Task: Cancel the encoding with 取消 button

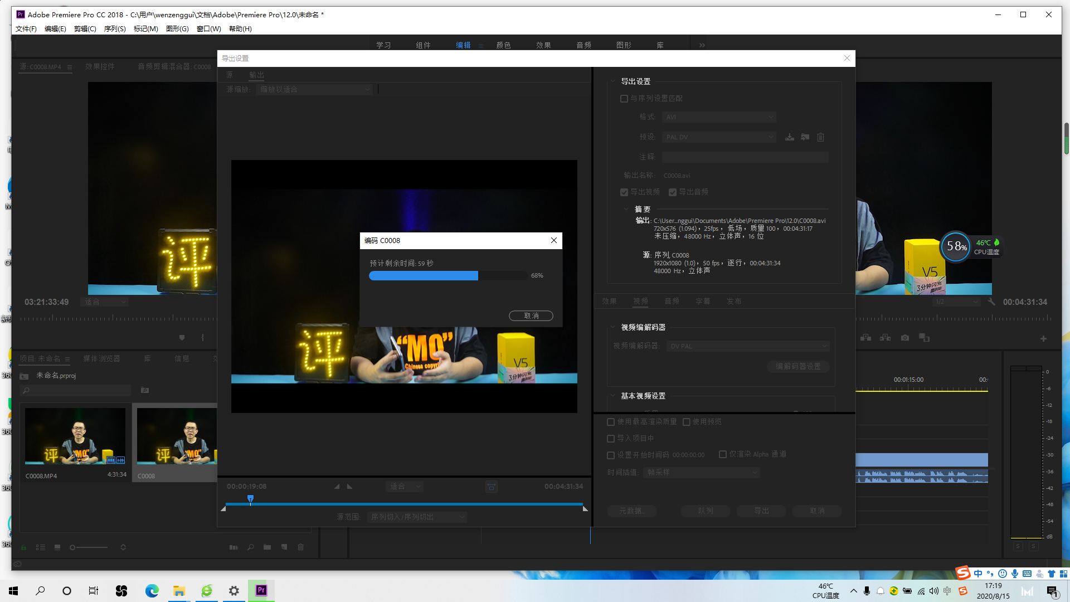Action: tap(531, 316)
